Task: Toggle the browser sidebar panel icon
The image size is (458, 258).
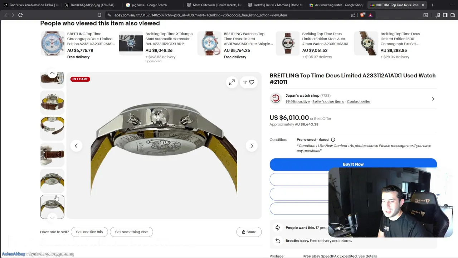Action: click(x=445, y=15)
